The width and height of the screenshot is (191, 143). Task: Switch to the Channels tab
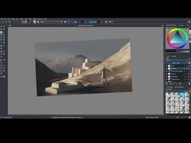pyautogui.click(x=174, y=56)
